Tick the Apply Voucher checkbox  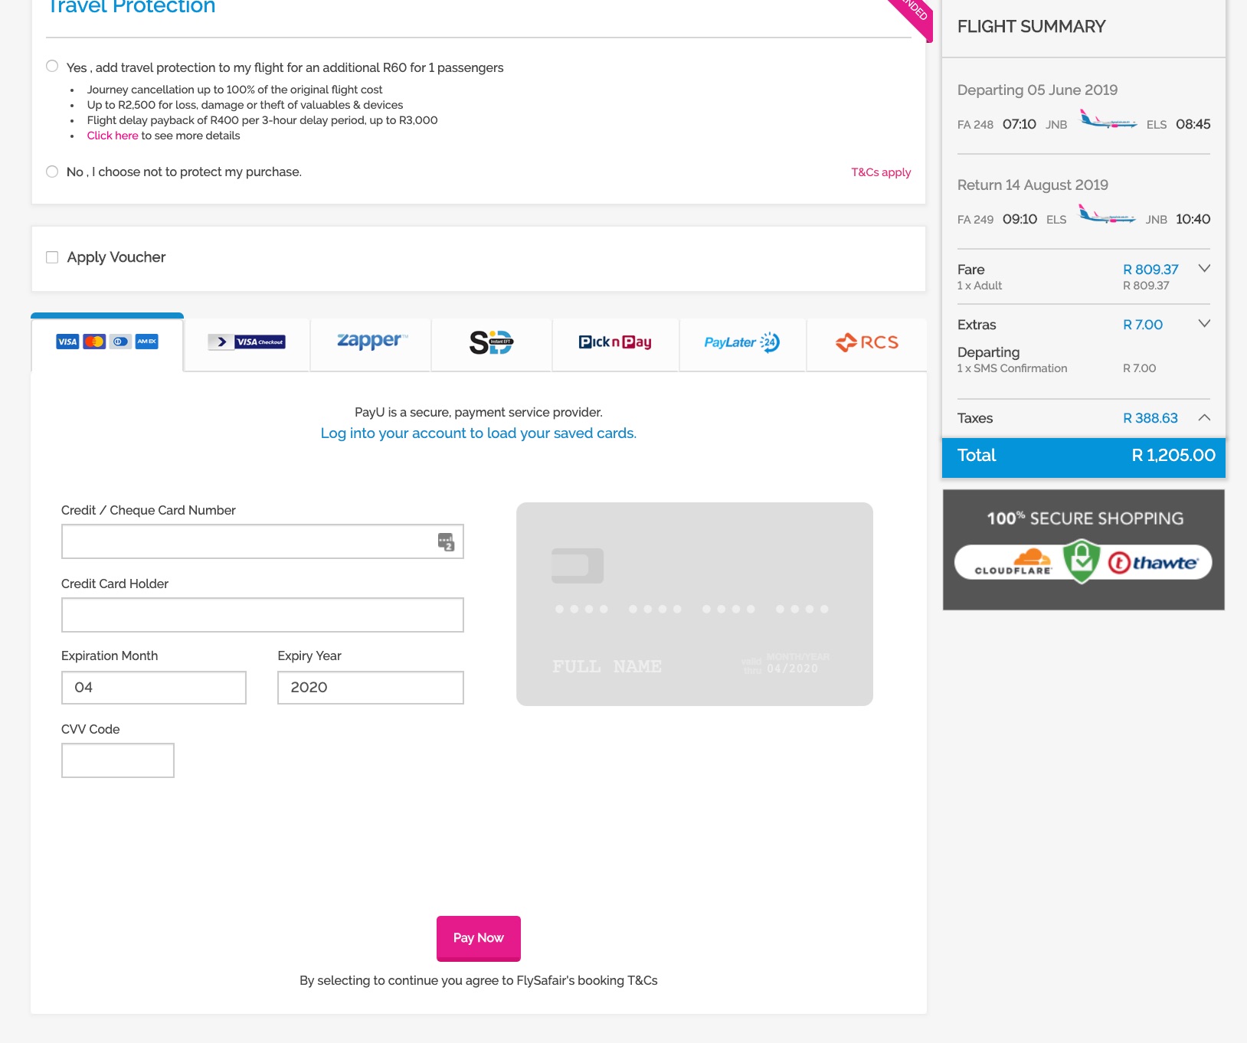52,257
